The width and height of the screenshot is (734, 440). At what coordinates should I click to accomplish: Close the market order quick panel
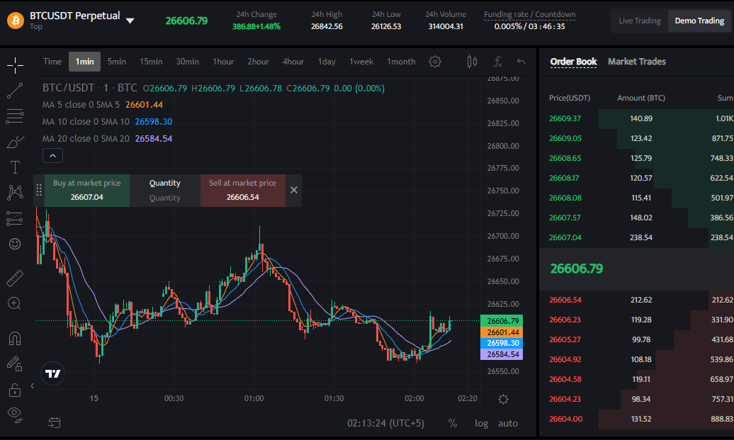click(x=293, y=190)
